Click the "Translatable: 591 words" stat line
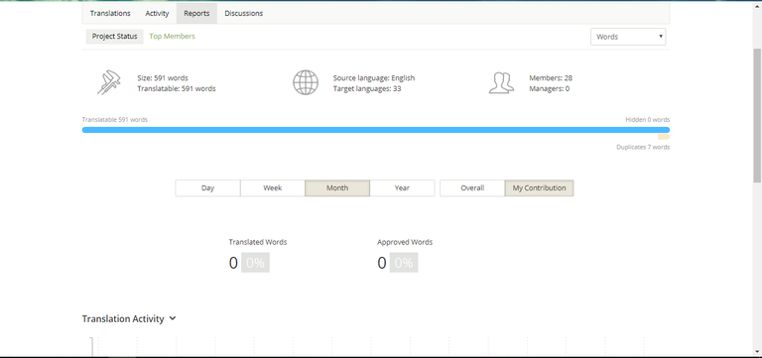 [x=177, y=88]
